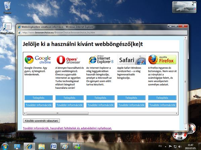This screenshot has height=150, width=201.
Task: Switch to Internet Explorer in taskbar
Action: pos(29,146)
